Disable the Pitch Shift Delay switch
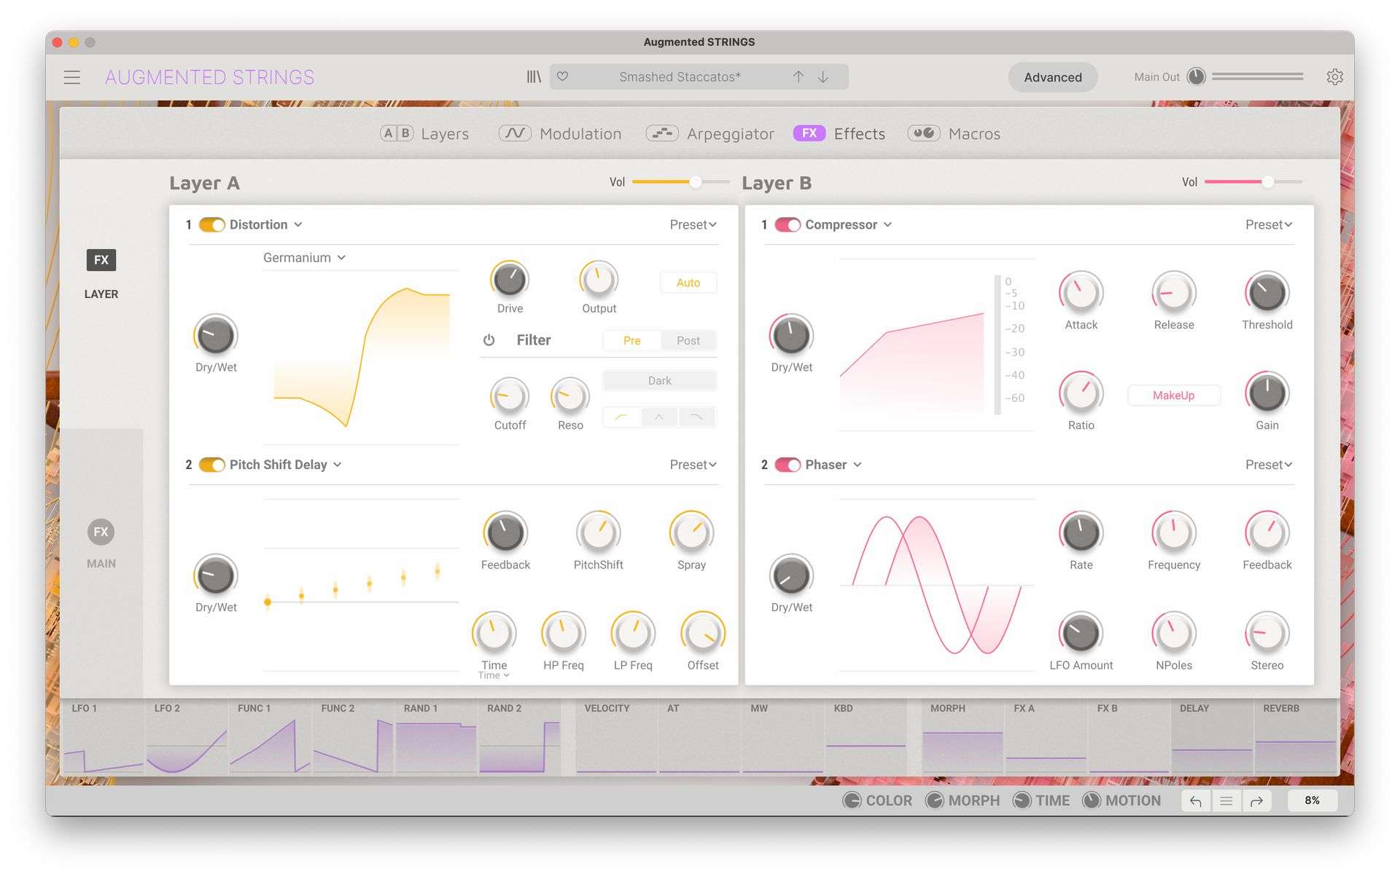 coord(211,465)
